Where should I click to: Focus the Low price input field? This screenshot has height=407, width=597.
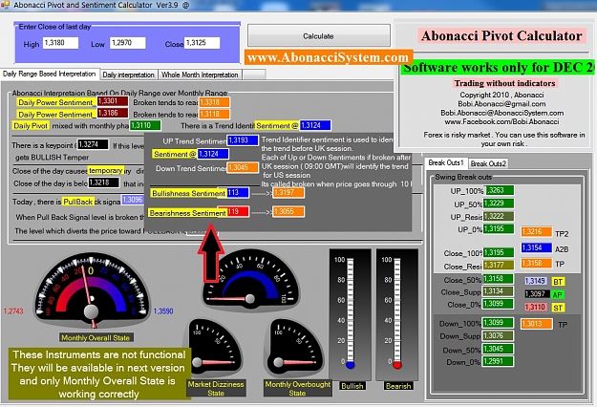(128, 43)
